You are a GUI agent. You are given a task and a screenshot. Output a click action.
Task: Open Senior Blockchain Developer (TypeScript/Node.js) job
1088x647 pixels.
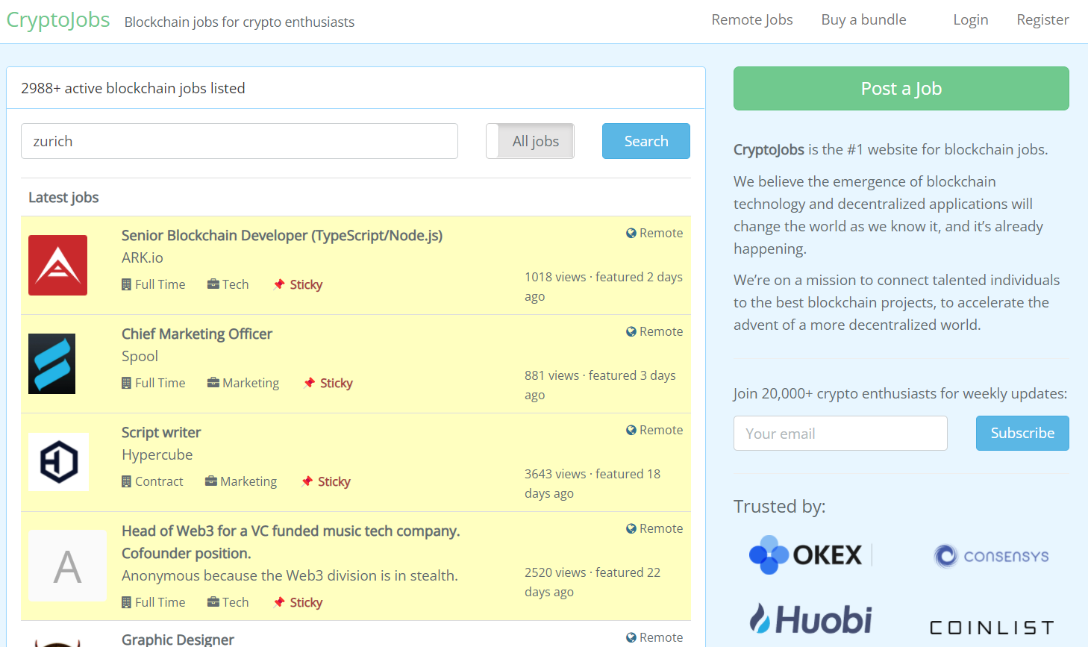point(282,236)
